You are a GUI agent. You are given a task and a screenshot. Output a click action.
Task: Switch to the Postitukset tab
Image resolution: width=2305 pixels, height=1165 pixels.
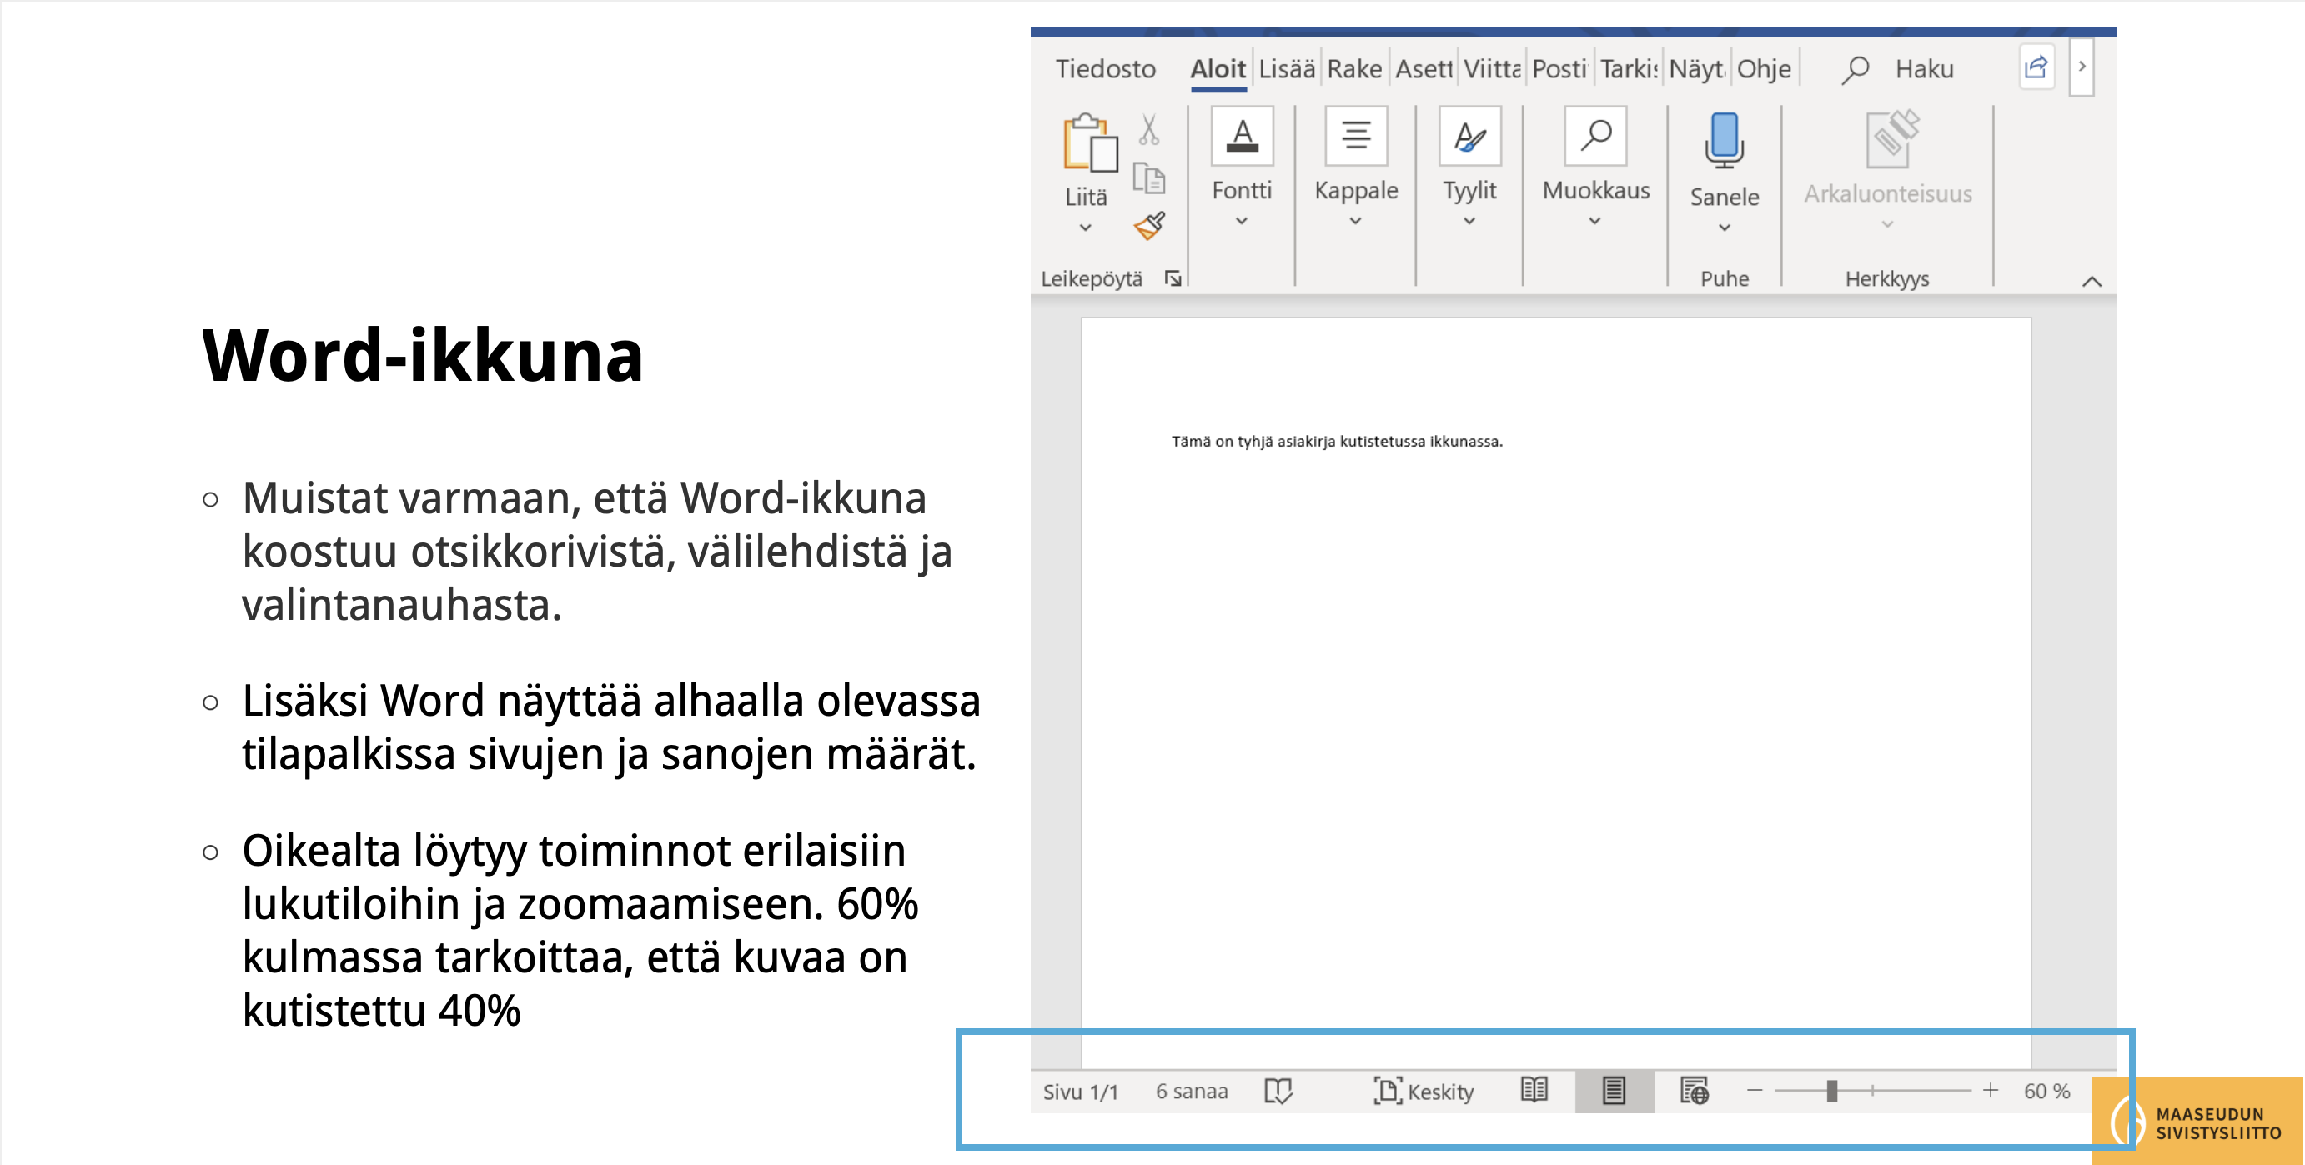(x=1559, y=69)
